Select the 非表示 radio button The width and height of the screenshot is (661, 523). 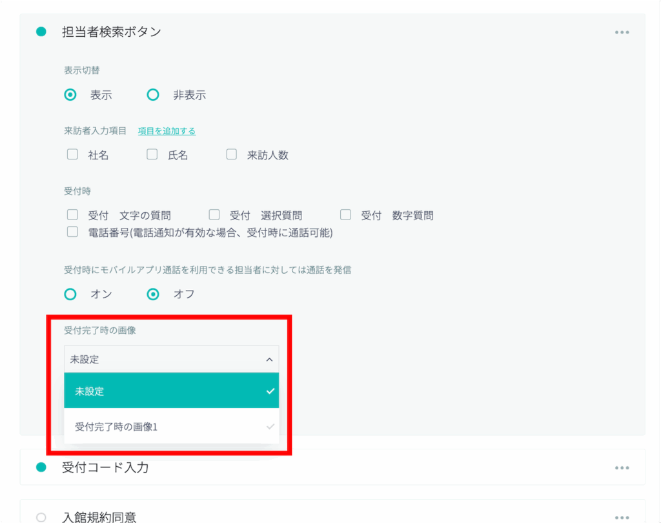tap(153, 95)
